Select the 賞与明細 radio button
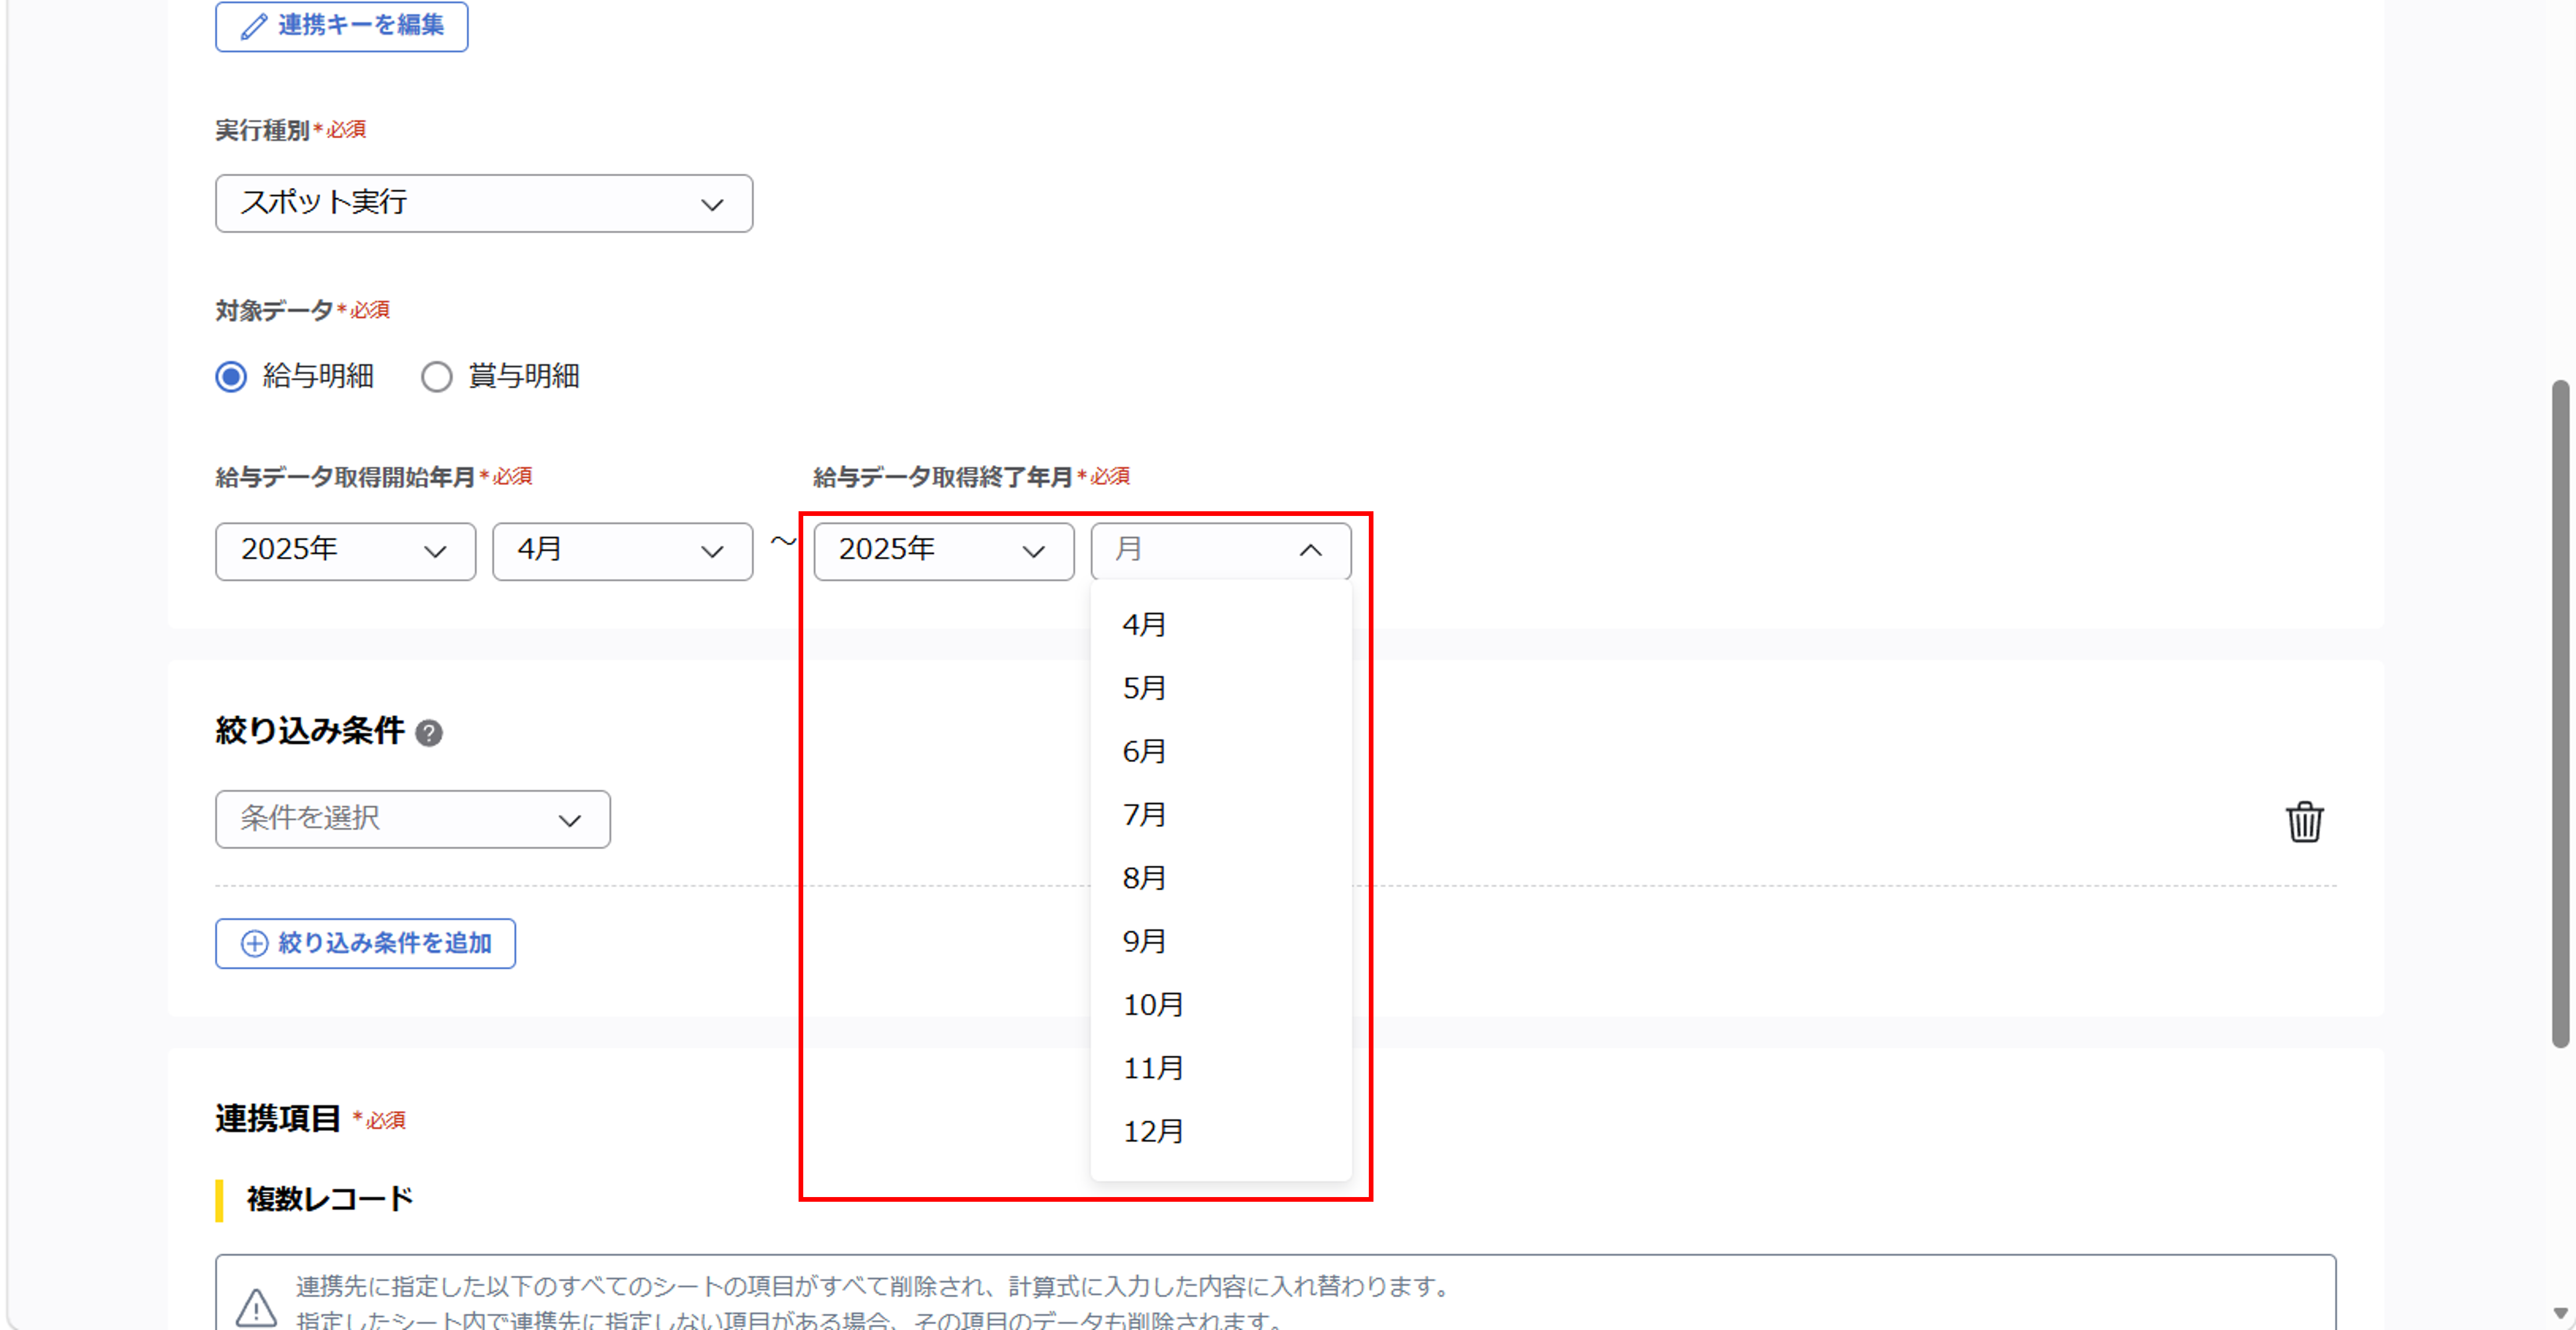 [x=436, y=377]
